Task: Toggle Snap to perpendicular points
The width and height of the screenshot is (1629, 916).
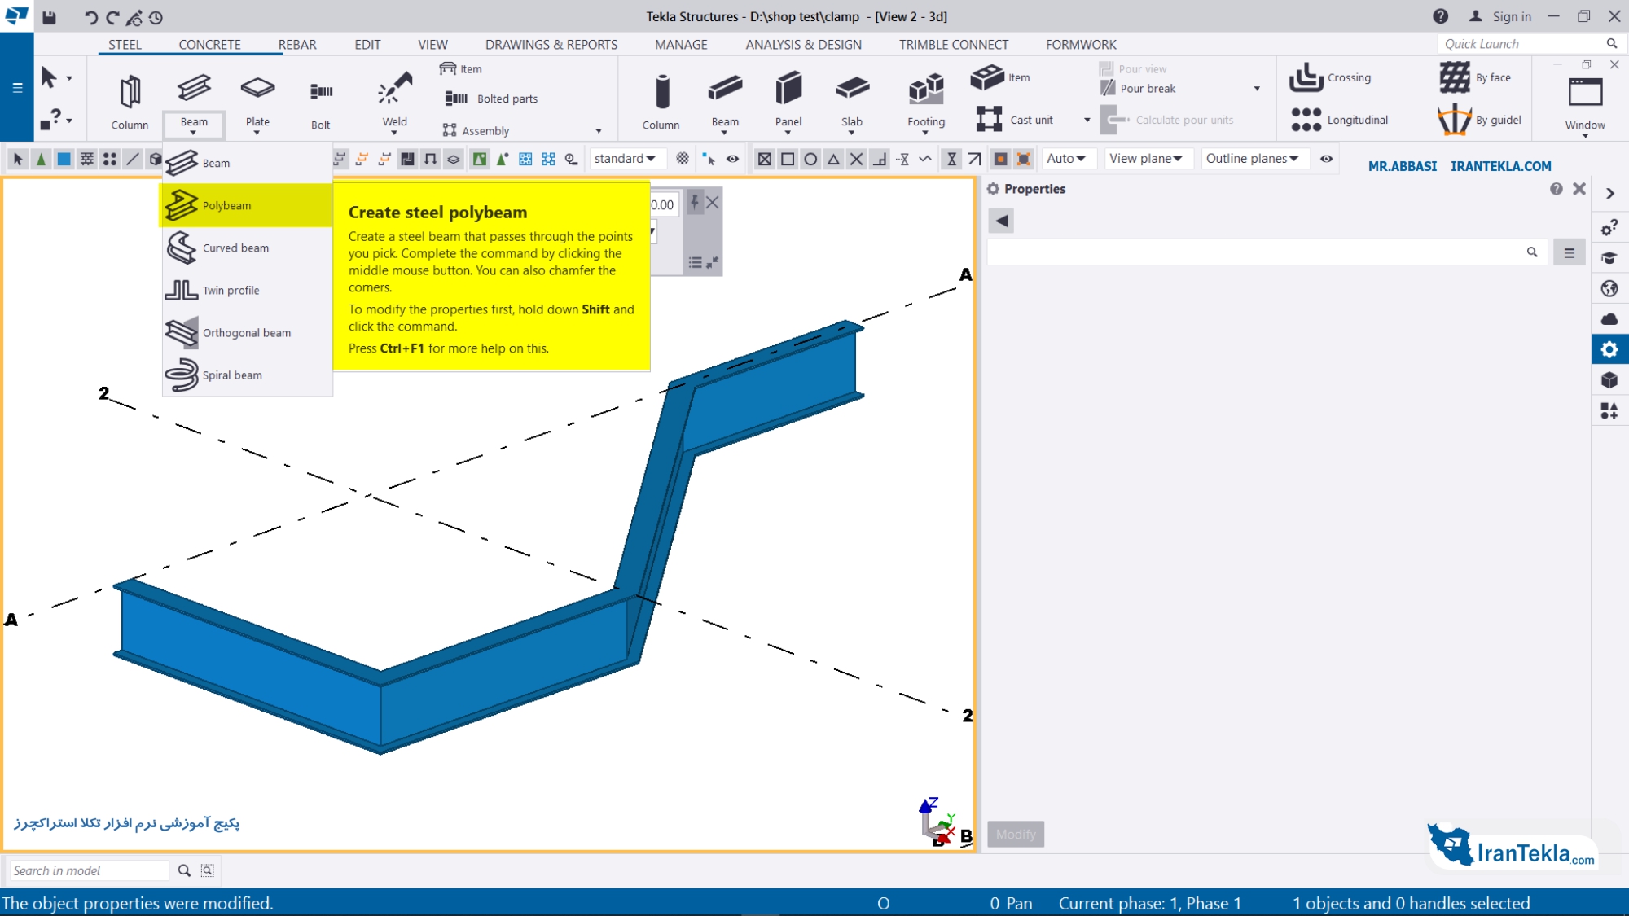Action: point(879,159)
